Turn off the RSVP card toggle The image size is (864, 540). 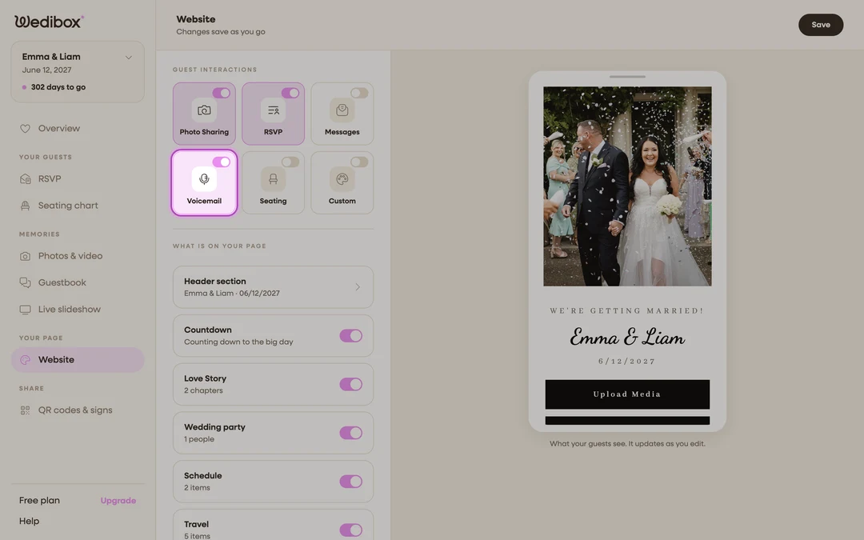(x=290, y=93)
